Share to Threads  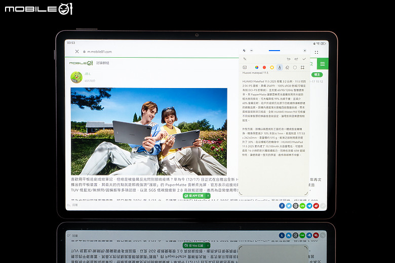point(296,206)
